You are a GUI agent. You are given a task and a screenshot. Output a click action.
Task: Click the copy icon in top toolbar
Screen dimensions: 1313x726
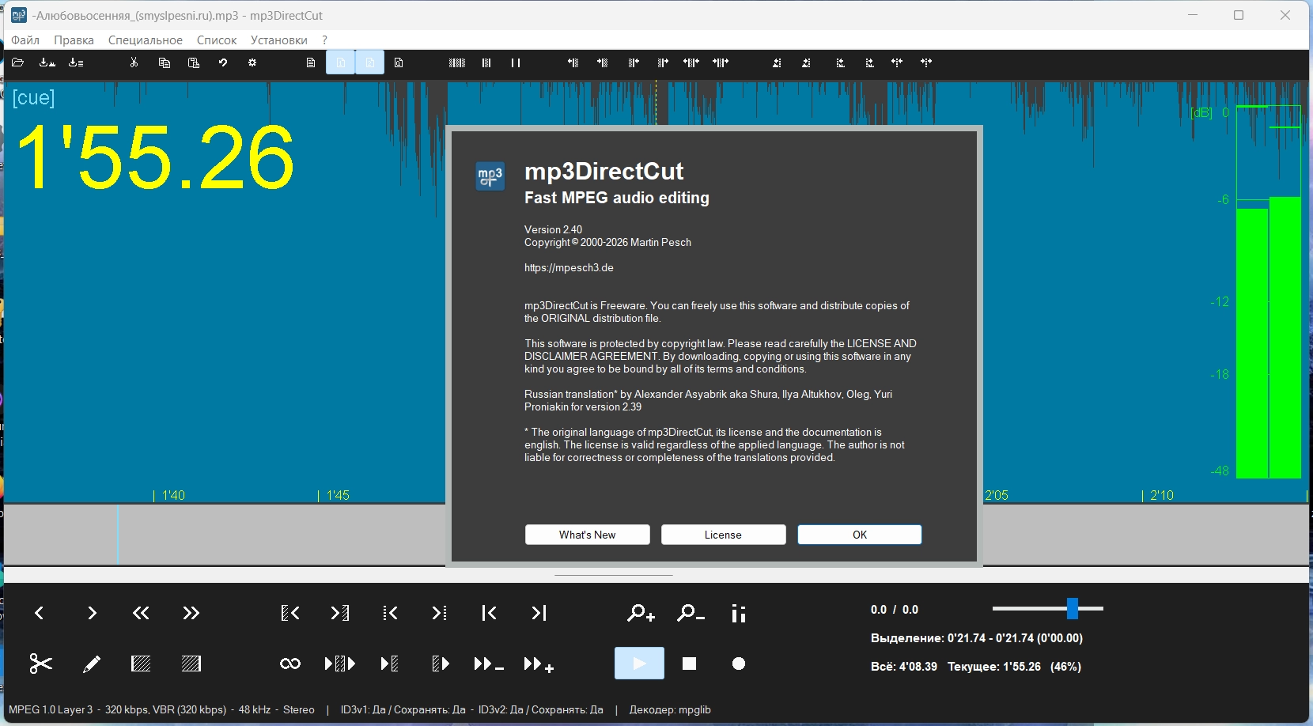[x=165, y=62]
